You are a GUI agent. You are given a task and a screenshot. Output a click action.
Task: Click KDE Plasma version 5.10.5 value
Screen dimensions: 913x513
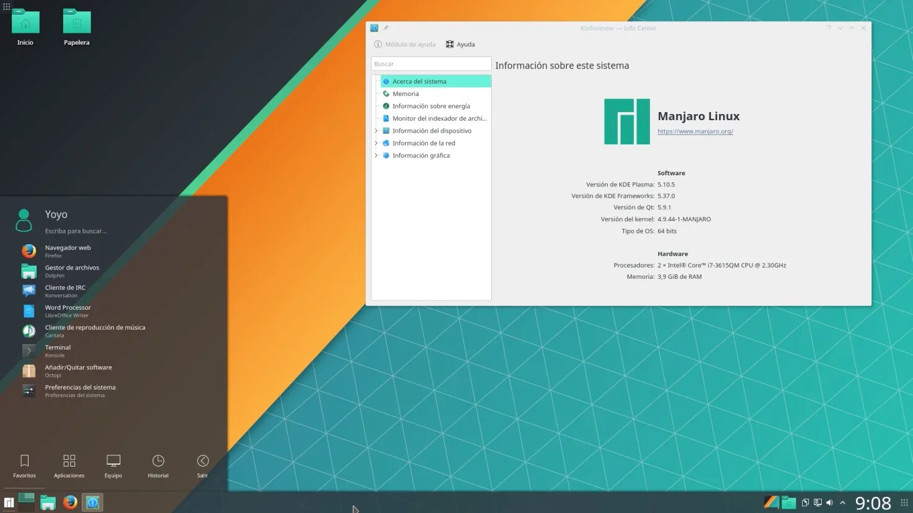coord(666,185)
